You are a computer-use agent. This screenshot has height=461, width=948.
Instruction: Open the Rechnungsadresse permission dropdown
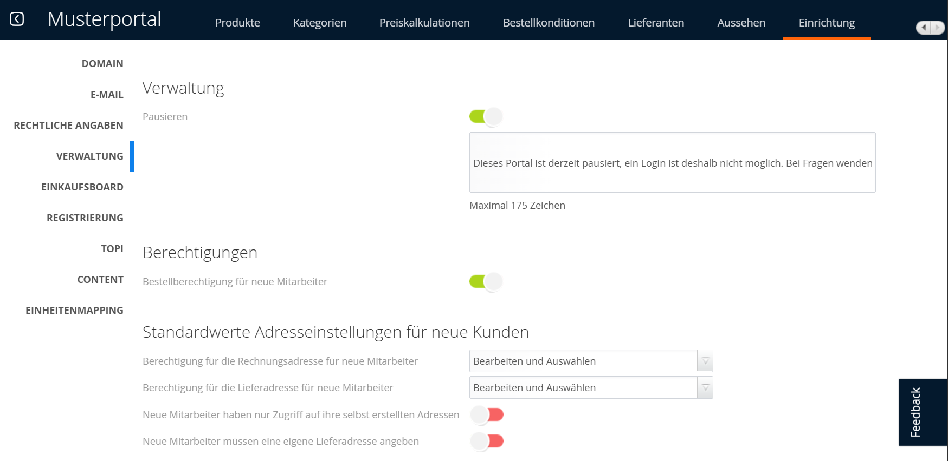click(591, 361)
